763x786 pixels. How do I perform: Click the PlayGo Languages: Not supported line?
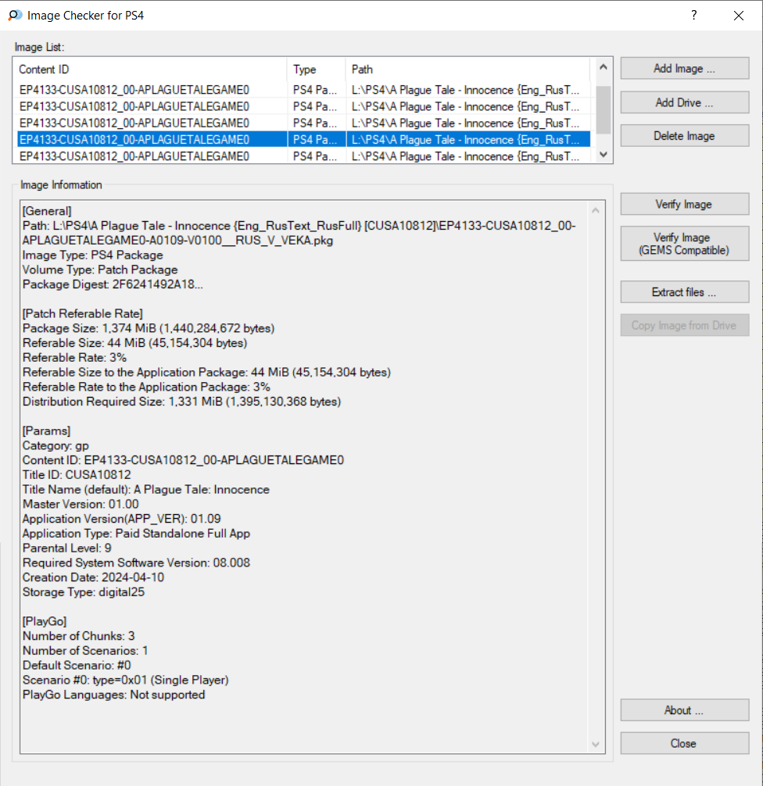click(114, 695)
